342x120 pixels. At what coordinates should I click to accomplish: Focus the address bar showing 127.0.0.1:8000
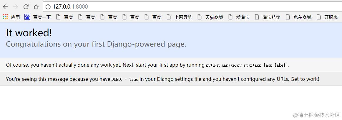[192, 7]
